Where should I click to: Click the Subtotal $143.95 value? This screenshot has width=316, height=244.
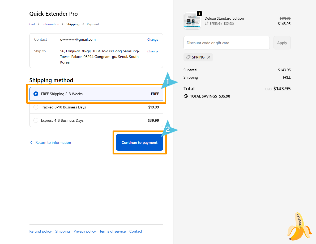click(284, 70)
